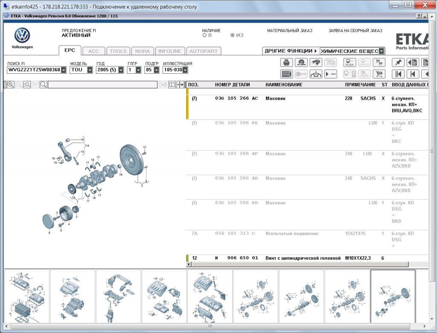Click the ПОЗ. column header
The height and width of the screenshot is (333, 437).
[193, 85]
